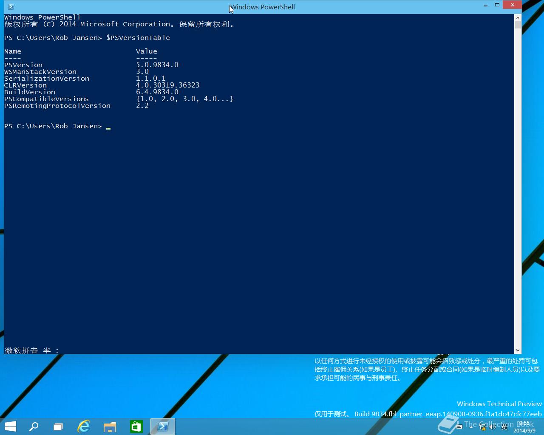Click the Name column header
This screenshot has height=435, width=544.
tap(13, 51)
